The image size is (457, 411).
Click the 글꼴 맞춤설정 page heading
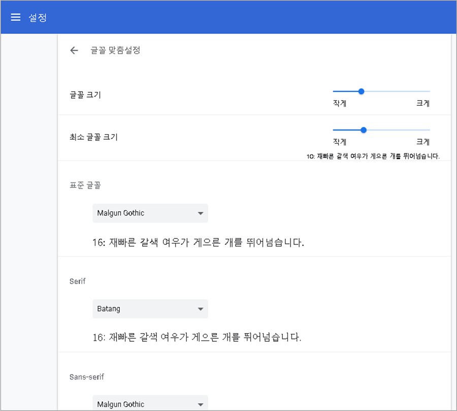[115, 50]
